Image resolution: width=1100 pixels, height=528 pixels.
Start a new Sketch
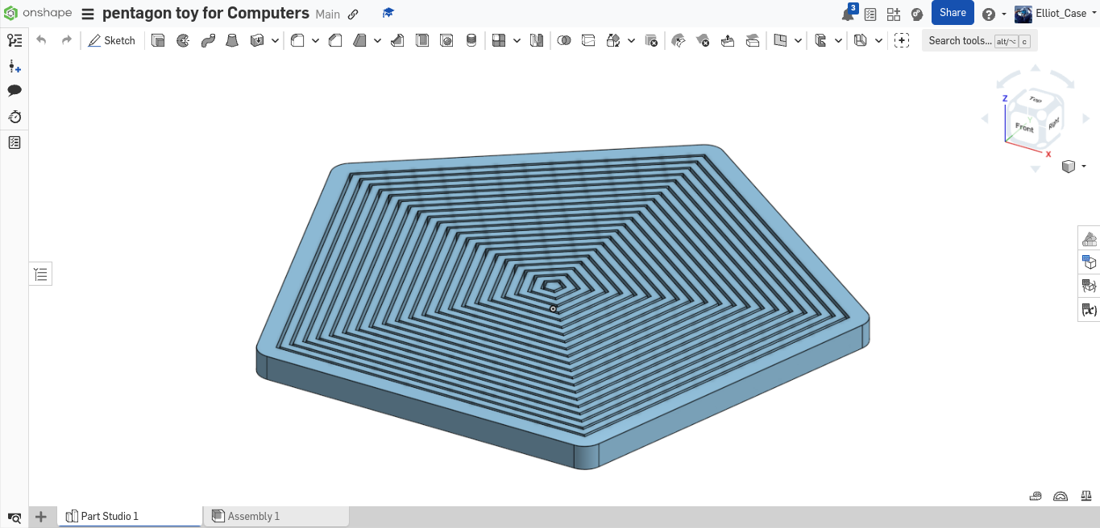[112, 40]
